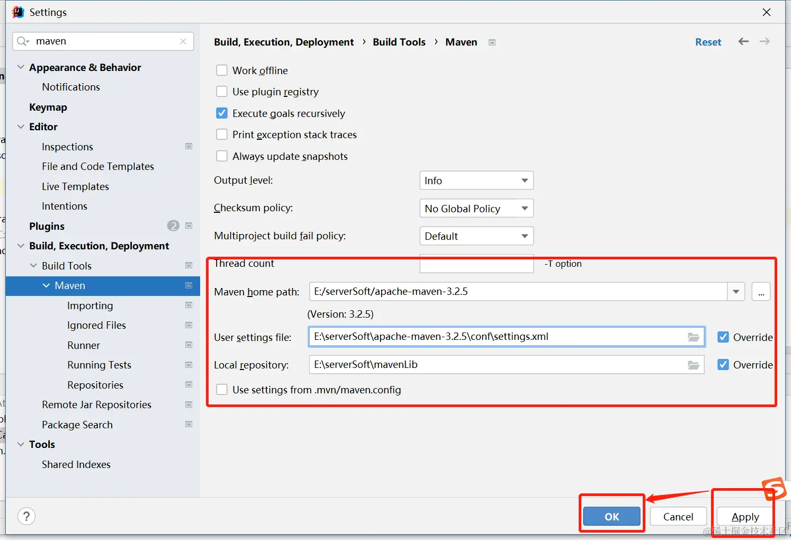Browse for Local repository folder icon
This screenshot has height=540, width=791.
[694, 365]
